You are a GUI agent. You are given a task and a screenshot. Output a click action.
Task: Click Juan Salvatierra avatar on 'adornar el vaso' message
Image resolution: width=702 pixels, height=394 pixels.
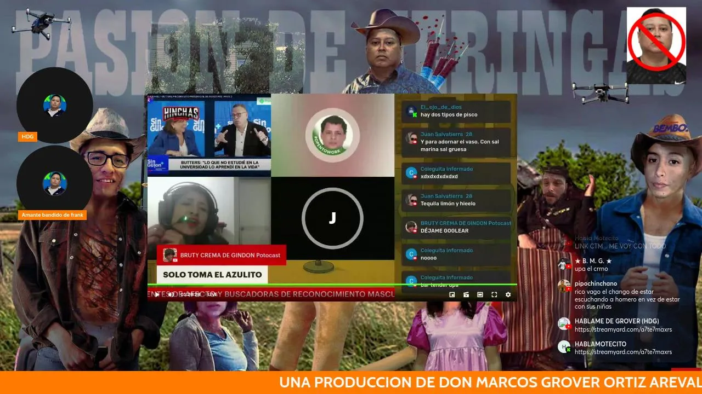pyautogui.click(x=411, y=138)
